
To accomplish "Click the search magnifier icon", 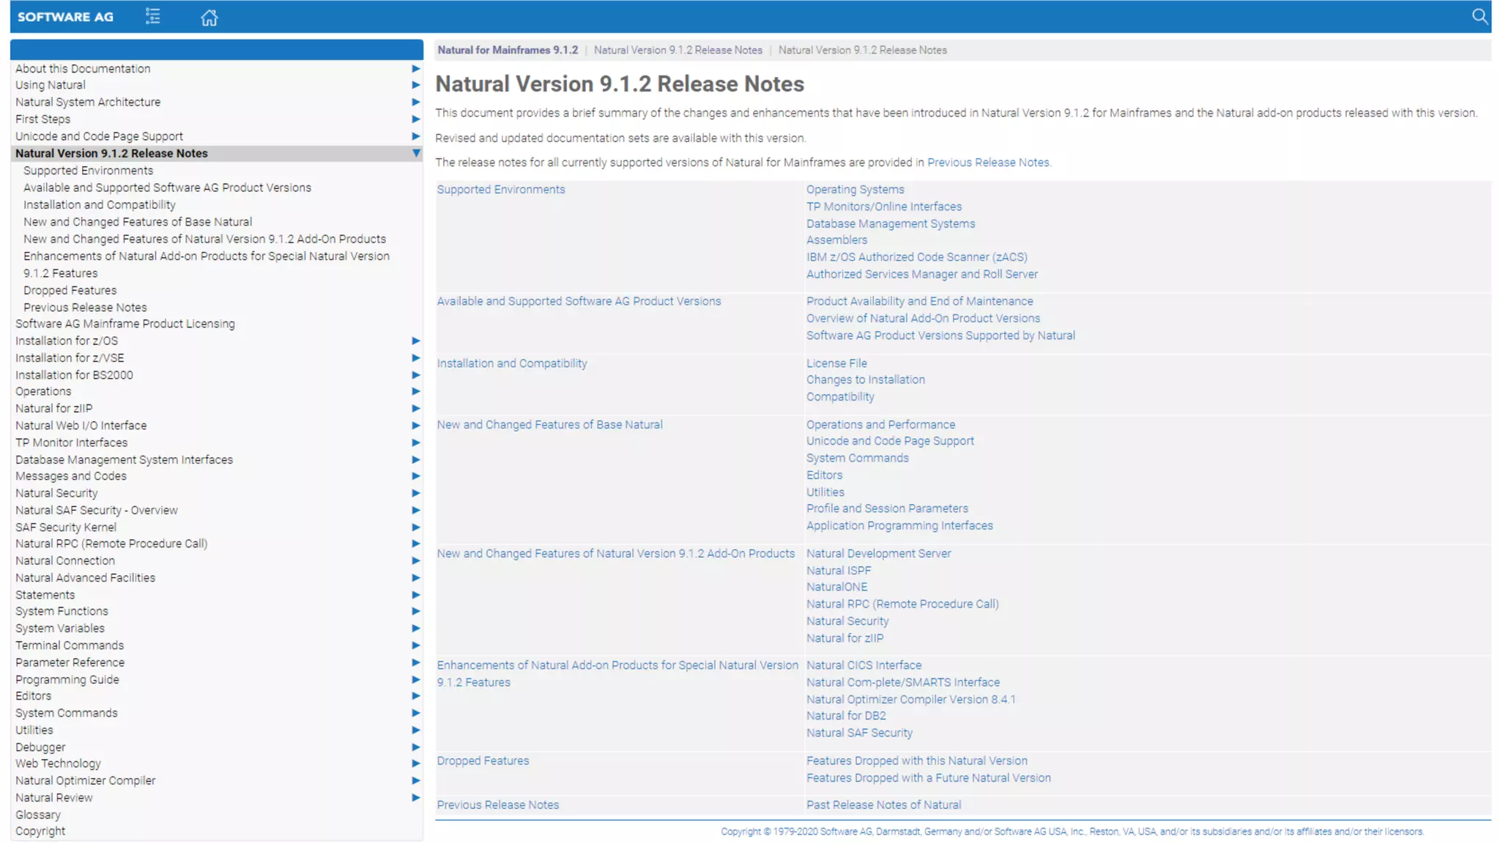I will (x=1479, y=16).
